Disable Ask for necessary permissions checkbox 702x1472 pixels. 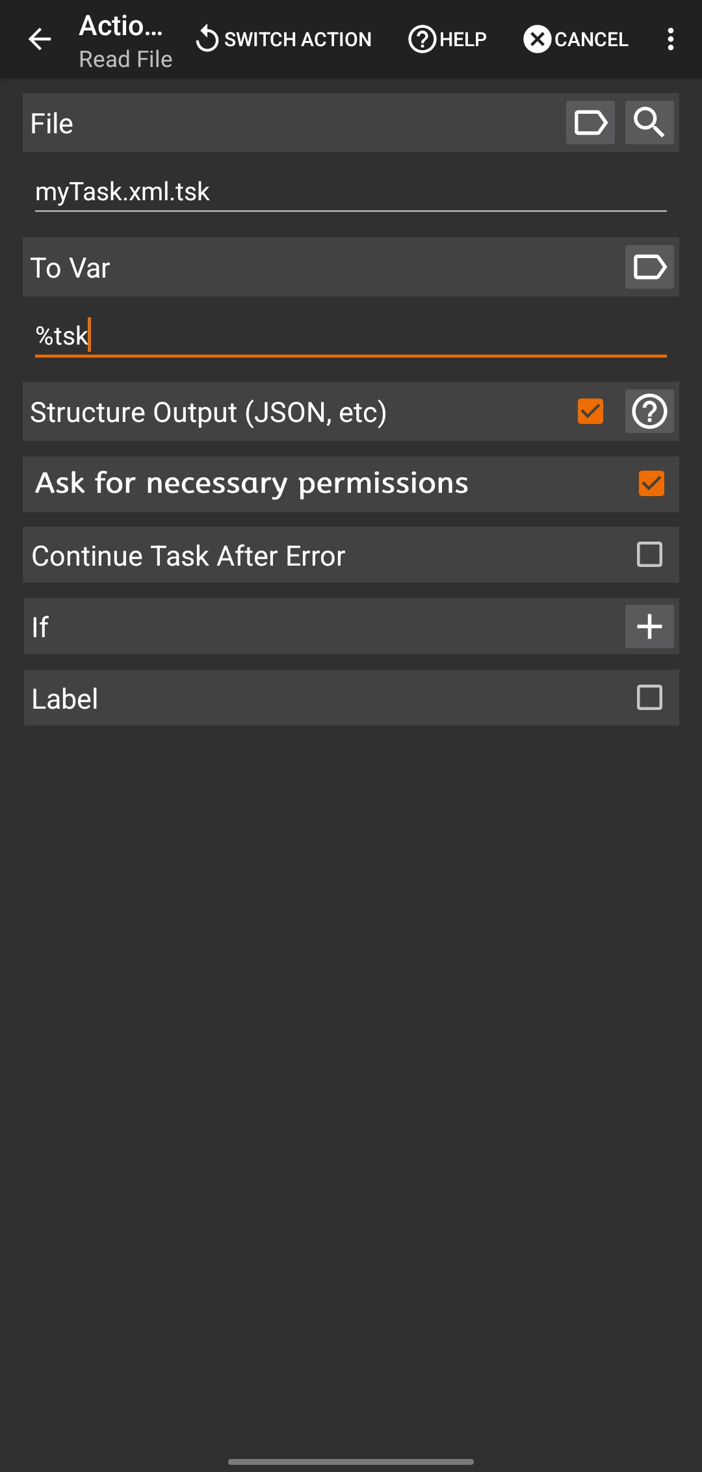tap(651, 484)
